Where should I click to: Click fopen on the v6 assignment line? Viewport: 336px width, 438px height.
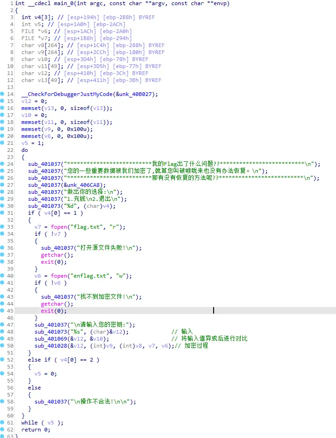click(59, 276)
